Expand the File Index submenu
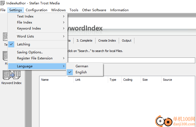The height and width of the screenshot is (127, 196). tap(38, 22)
